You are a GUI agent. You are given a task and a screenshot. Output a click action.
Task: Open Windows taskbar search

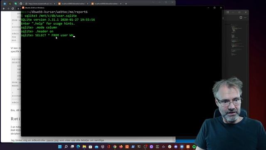coord(66,147)
